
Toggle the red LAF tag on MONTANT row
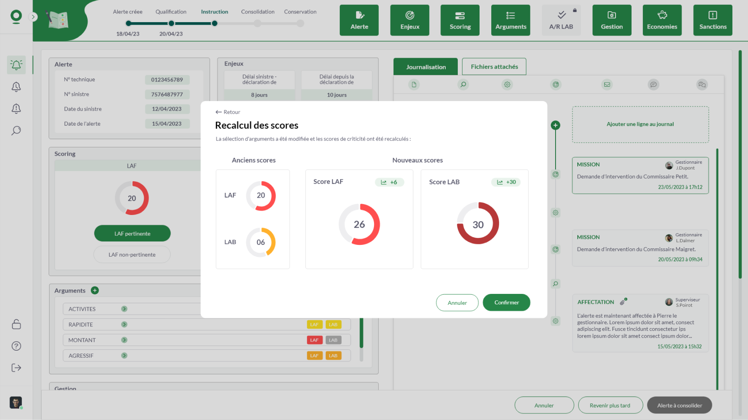click(314, 340)
